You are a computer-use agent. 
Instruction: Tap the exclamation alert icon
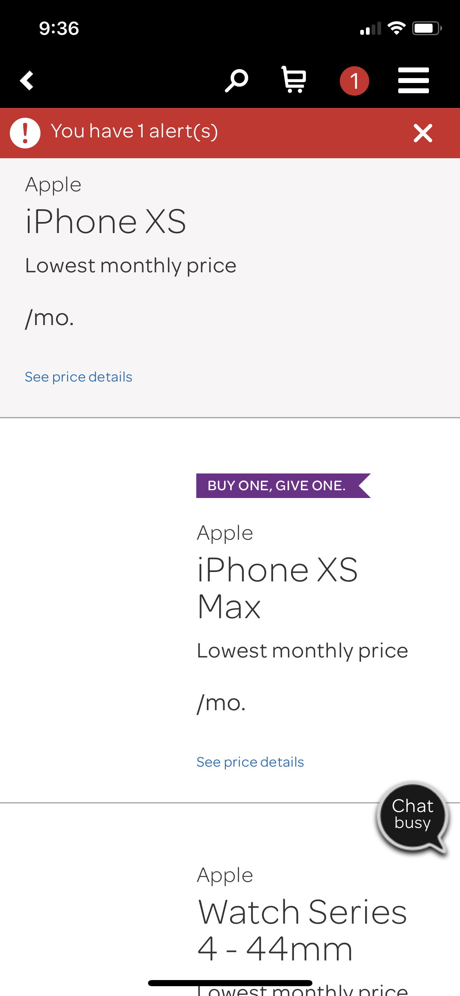pyautogui.click(x=25, y=133)
